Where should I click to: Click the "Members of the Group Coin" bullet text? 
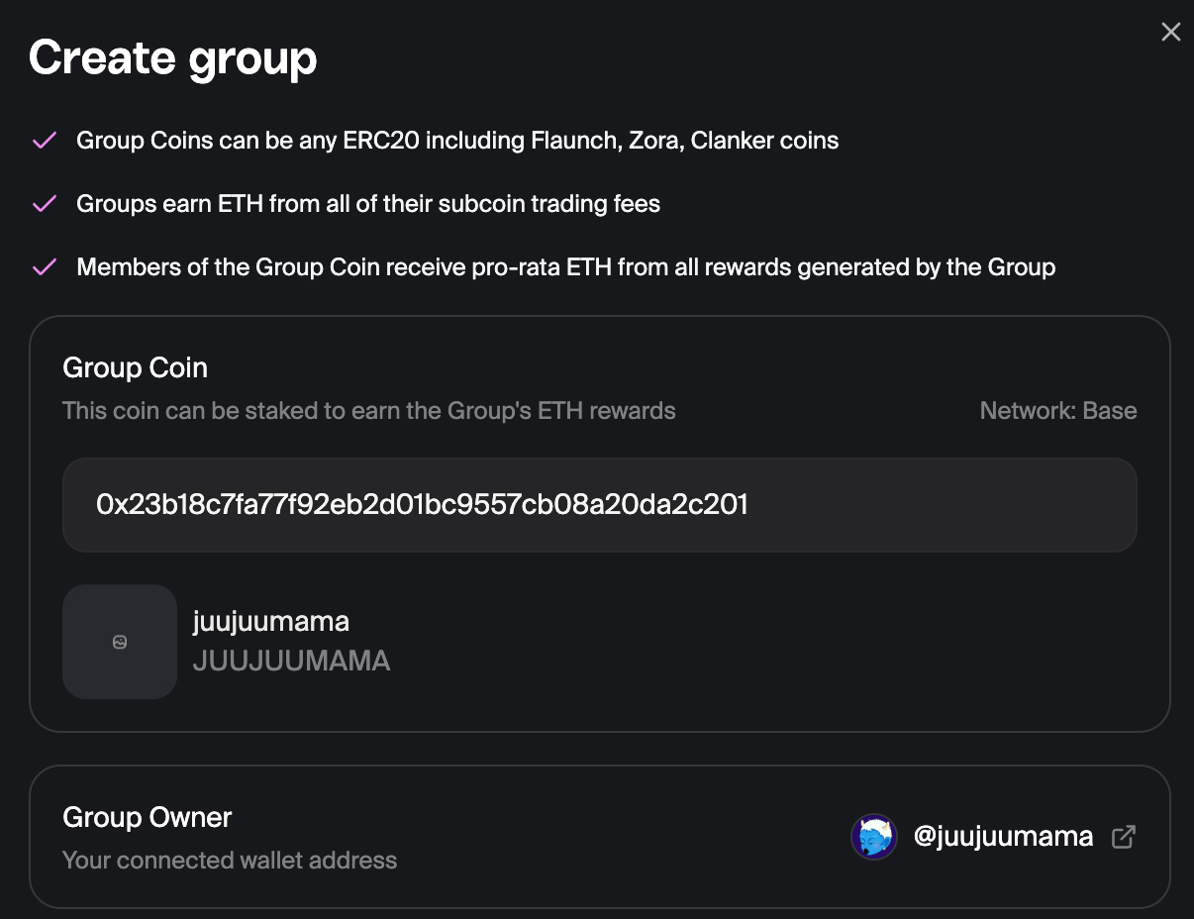pos(565,267)
